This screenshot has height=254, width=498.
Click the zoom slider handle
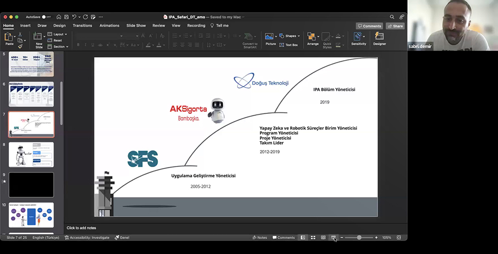pos(359,238)
